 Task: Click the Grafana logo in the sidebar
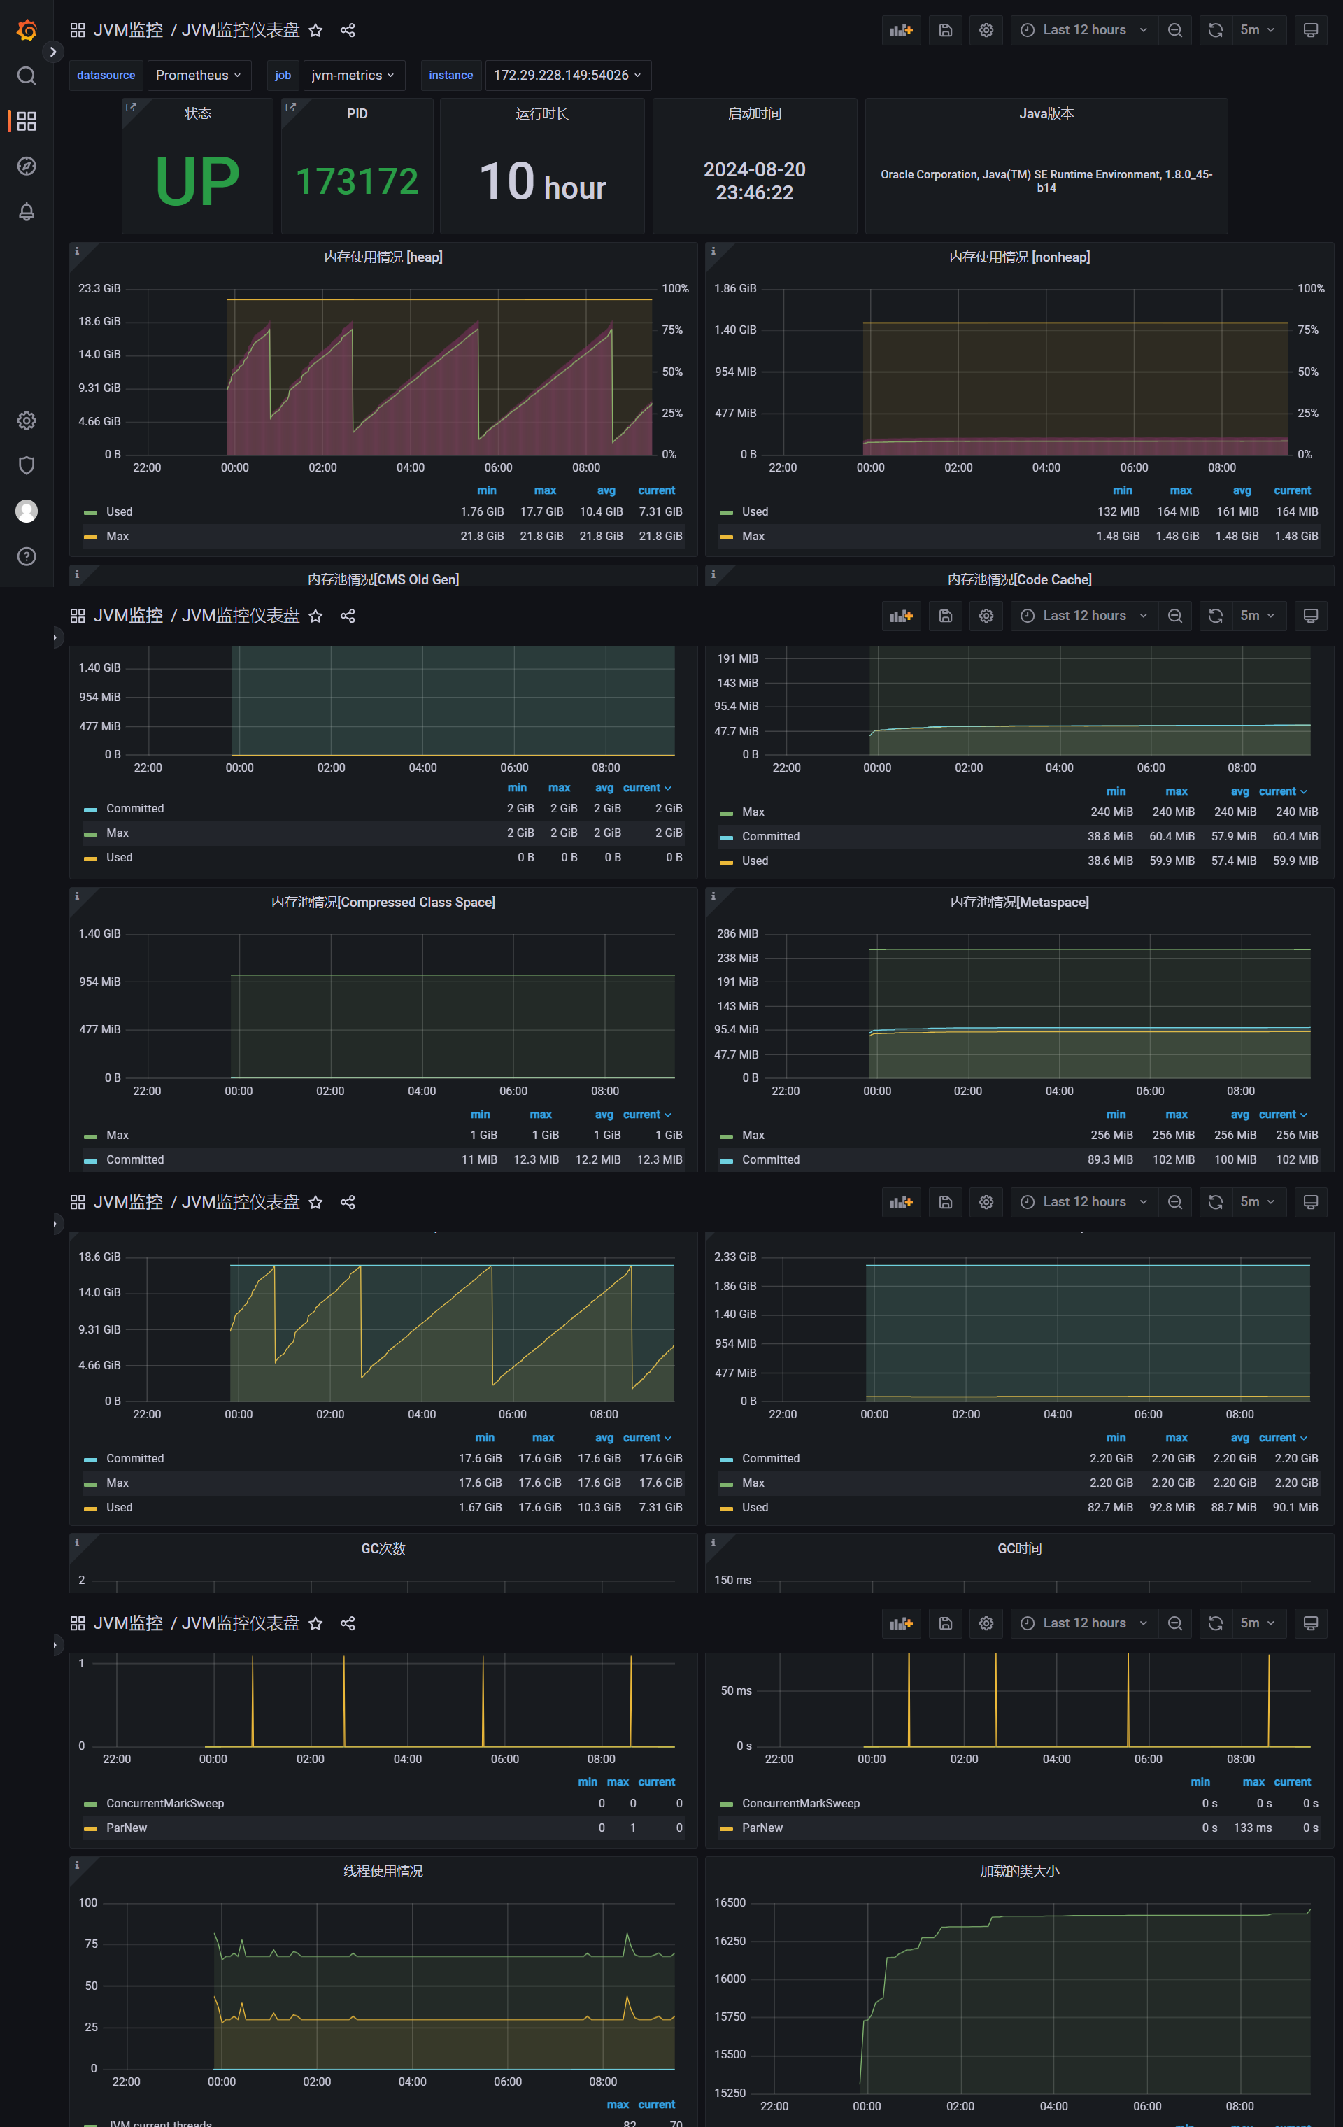[27, 30]
